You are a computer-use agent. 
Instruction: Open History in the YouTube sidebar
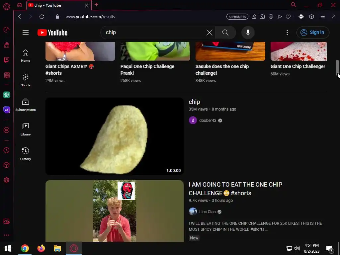coord(26,154)
